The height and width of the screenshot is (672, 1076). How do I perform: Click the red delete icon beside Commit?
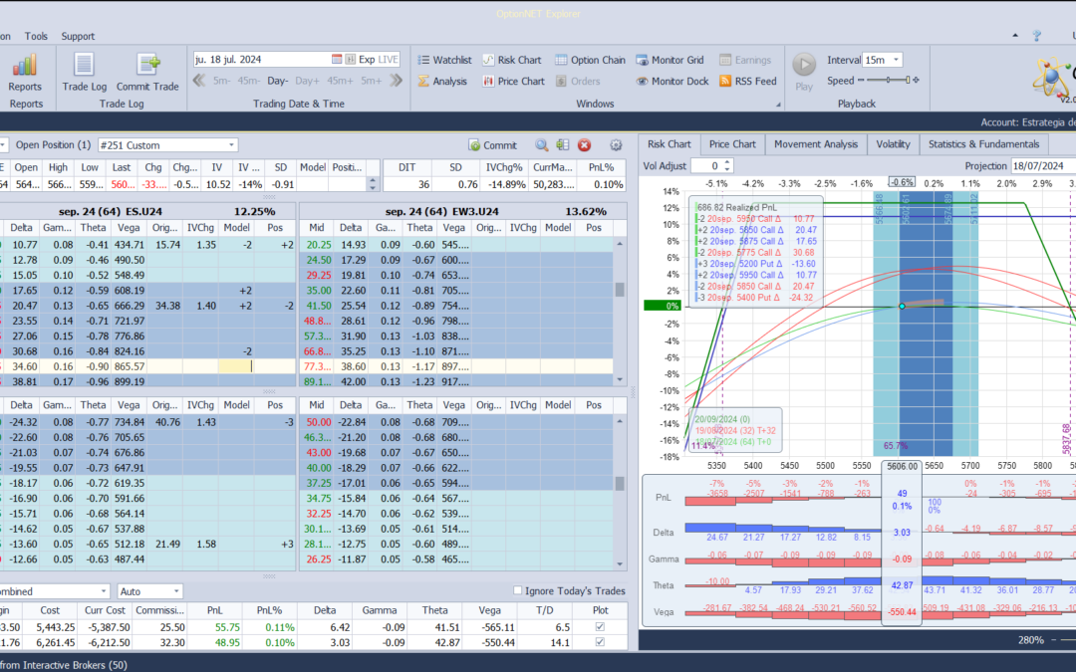point(585,145)
